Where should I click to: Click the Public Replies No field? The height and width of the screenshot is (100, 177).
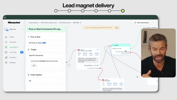click(x=46, y=81)
